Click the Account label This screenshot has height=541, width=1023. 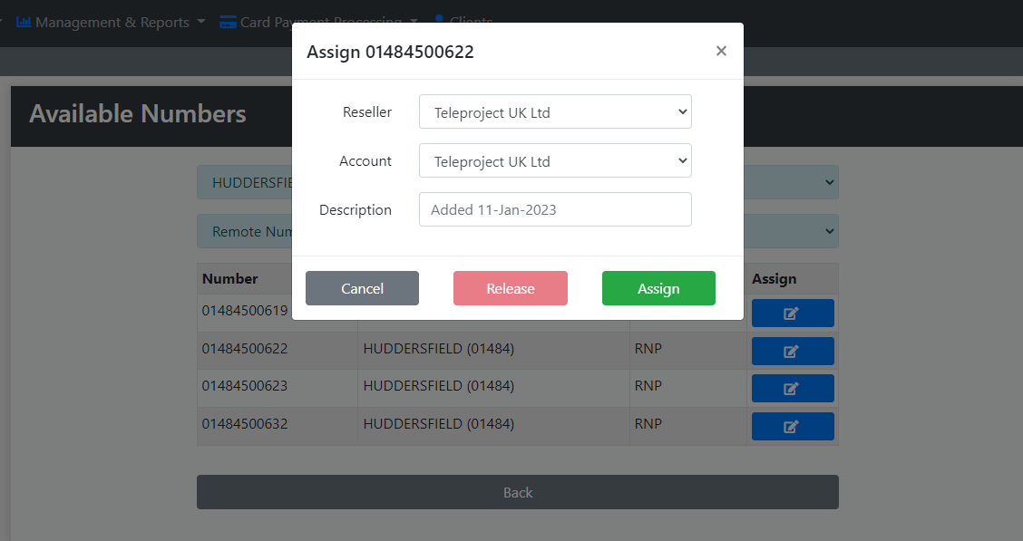365,161
